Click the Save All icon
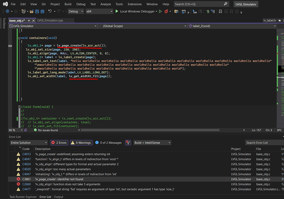This screenshot has width=284, height=199. click(42, 12)
